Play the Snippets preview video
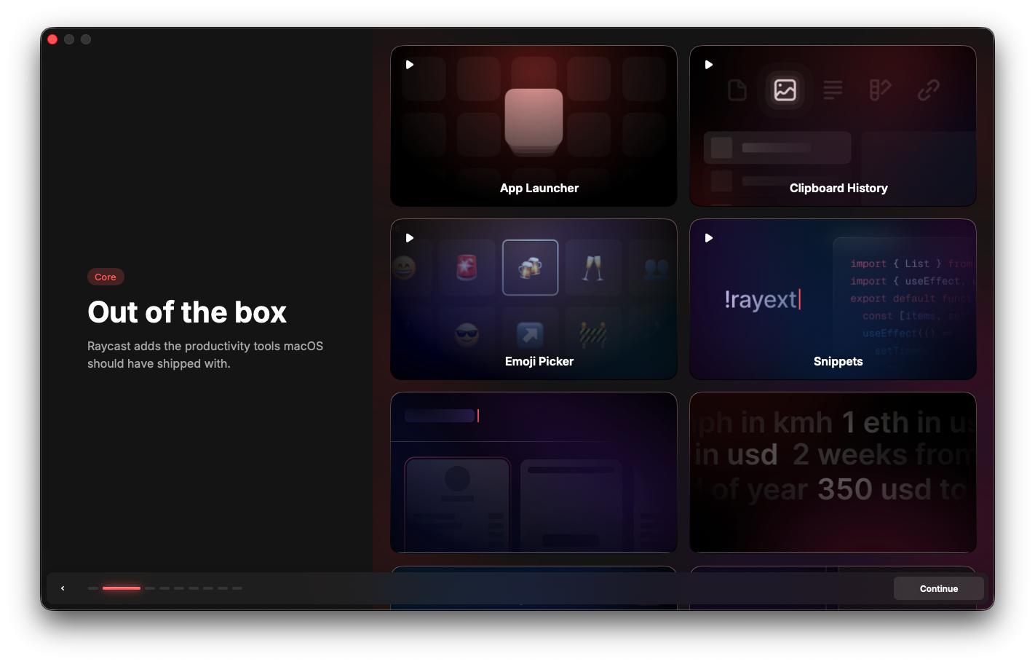This screenshot has width=1035, height=664. click(x=709, y=238)
